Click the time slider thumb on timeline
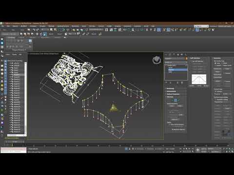234x175 pixels. (15, 141)
